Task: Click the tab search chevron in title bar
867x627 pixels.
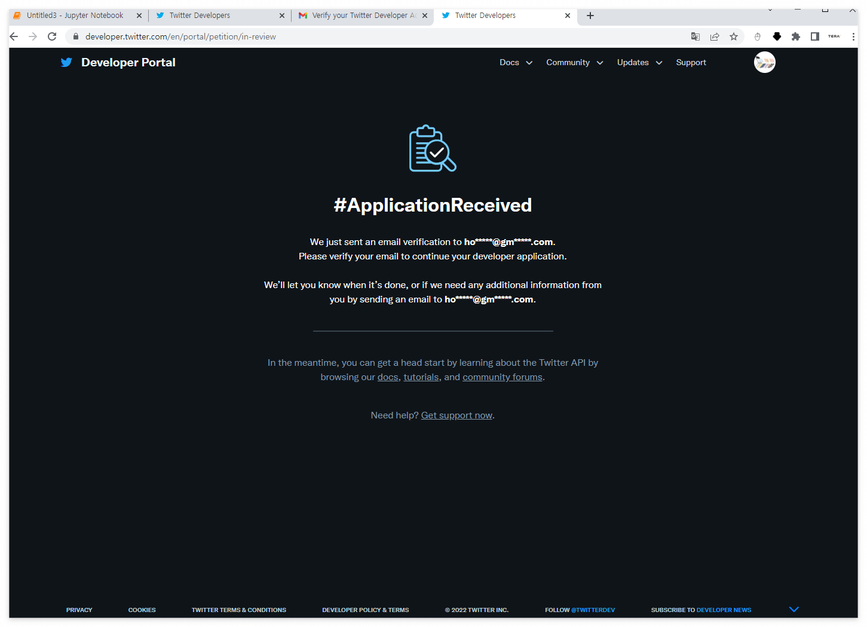Action: coord(770,10)
